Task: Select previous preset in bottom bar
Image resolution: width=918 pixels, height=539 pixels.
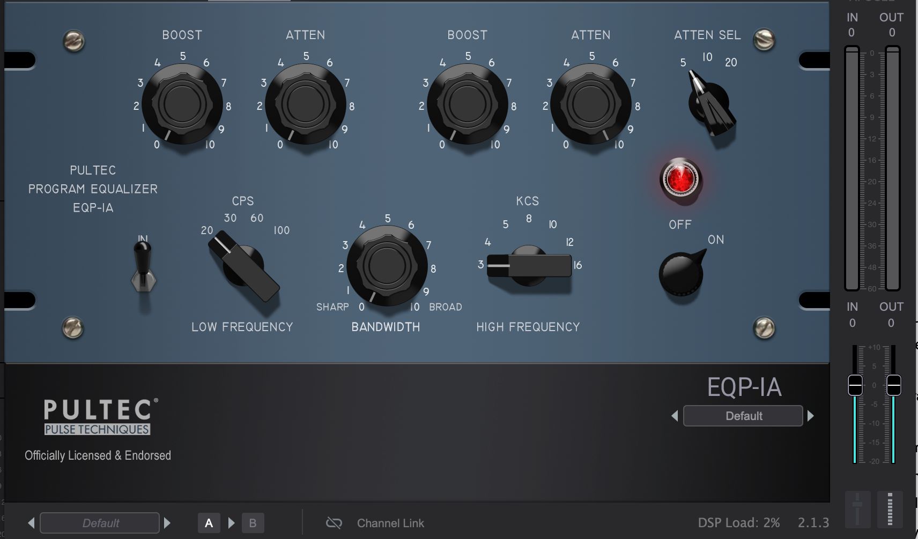Action: pyautogui.click(x=31, y=523)
